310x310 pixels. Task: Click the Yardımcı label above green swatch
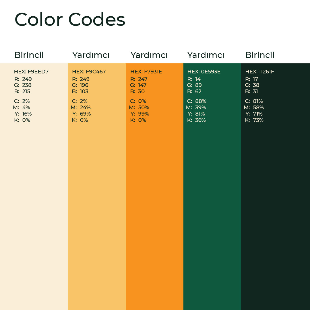click(206, 55)
